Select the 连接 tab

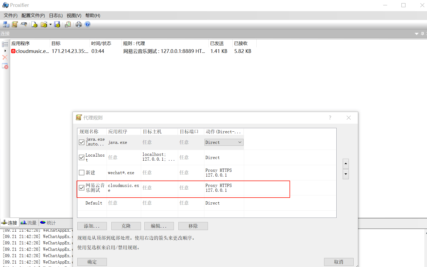(10, 223)
